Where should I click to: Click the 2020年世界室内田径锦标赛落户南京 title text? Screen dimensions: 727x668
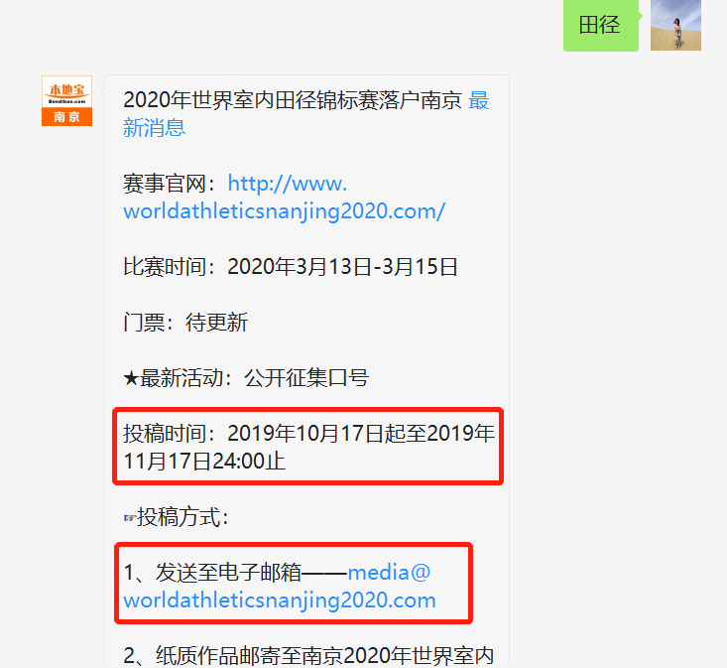click(x=293, y=100)
